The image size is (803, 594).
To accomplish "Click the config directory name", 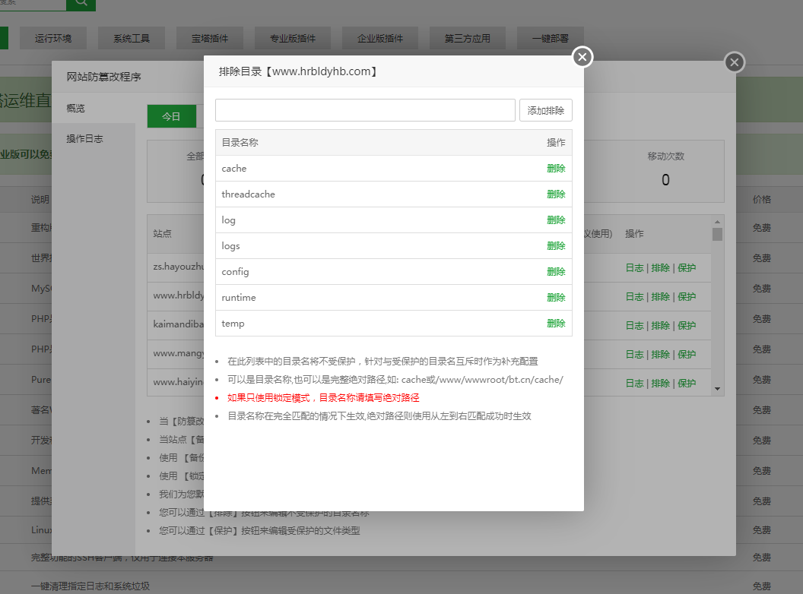I will tap(235, 272).
